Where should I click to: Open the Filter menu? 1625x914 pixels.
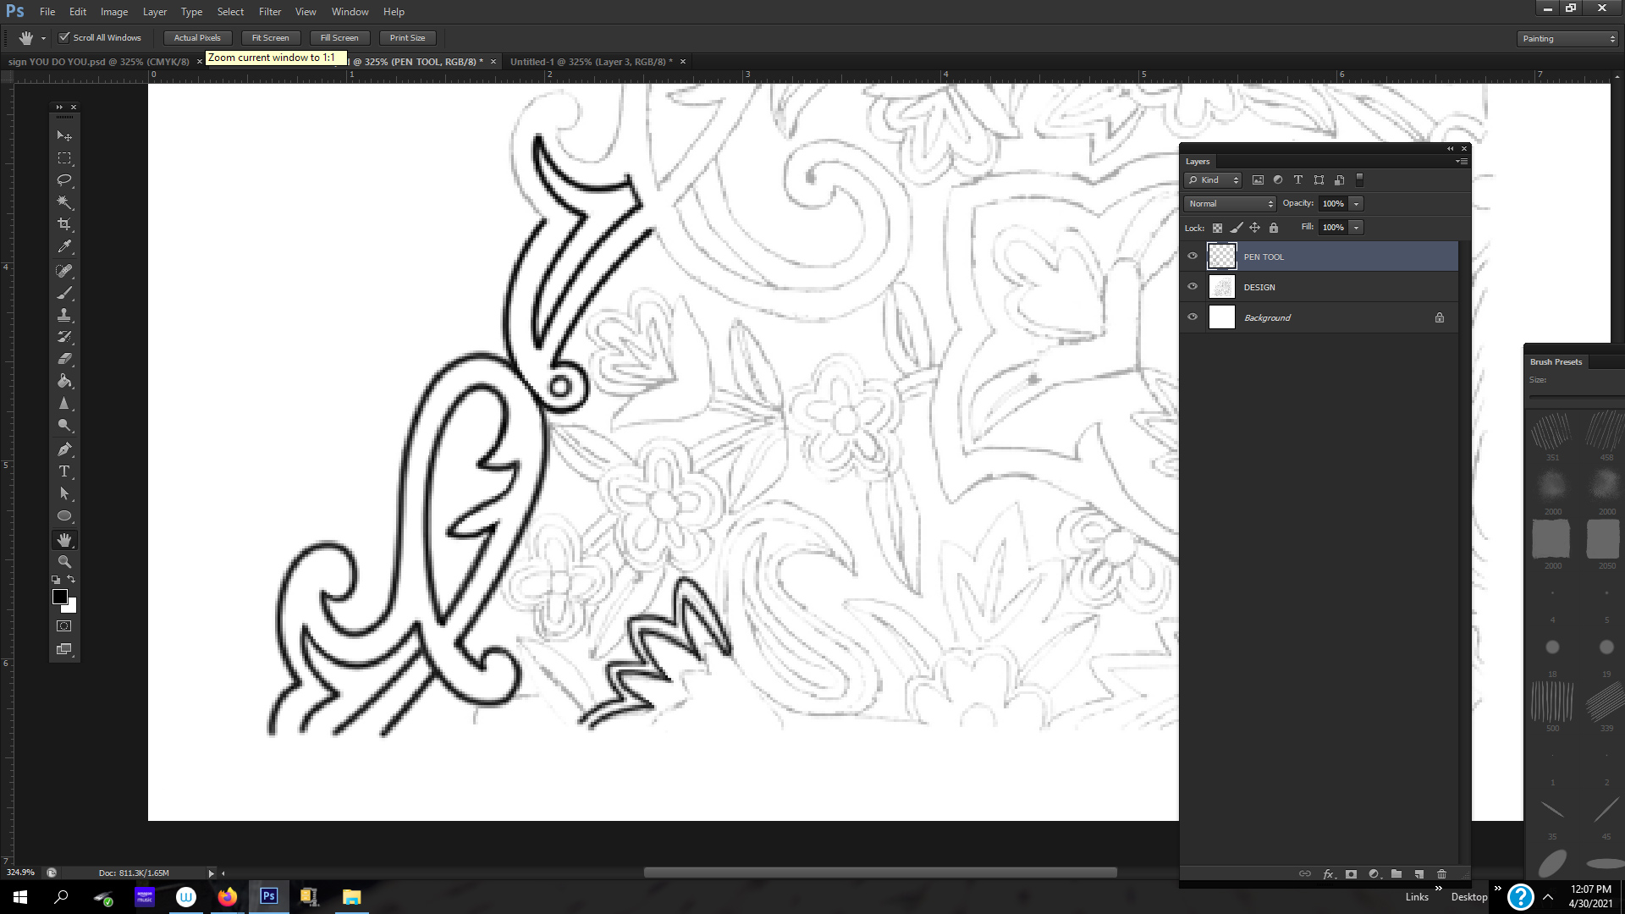tap(269, 11)
